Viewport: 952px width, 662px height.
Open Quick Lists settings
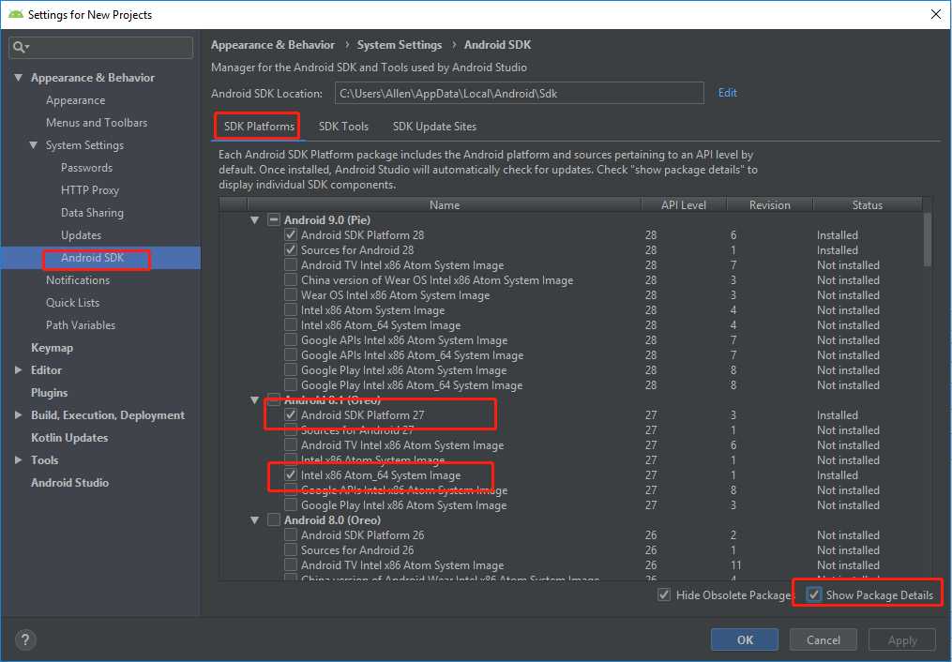pyautogui.click(x=72, y=302)
